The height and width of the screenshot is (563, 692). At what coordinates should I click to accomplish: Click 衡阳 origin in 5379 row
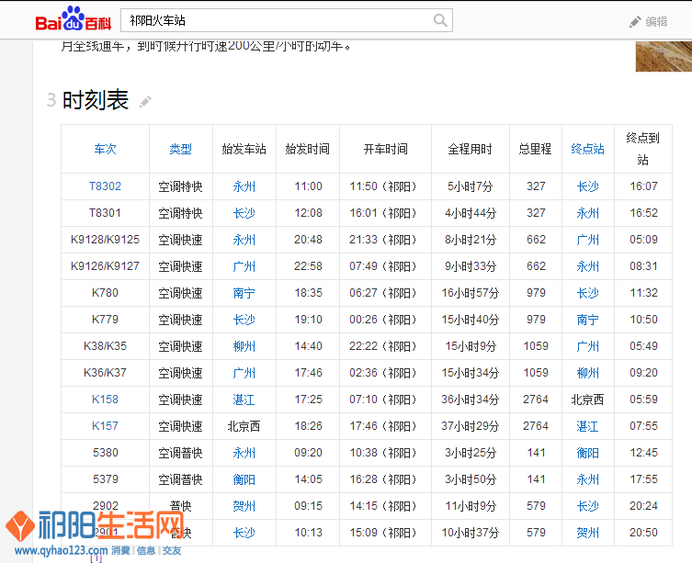pos(244,479)
